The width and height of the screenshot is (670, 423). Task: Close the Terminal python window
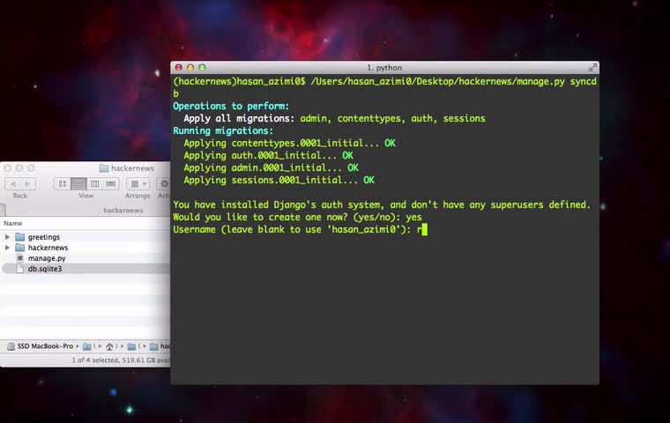[x=179, y=68]
